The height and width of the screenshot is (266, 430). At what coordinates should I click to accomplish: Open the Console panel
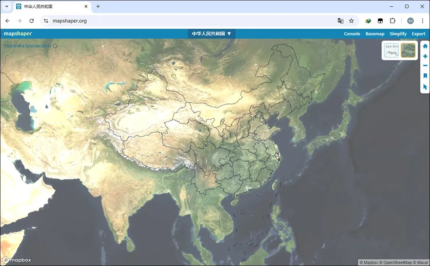point(352,33)
